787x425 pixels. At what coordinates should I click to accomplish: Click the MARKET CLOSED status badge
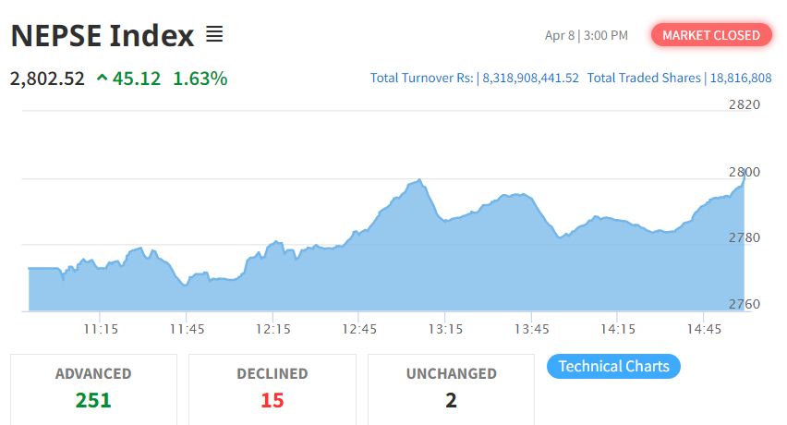click(711, 35)
